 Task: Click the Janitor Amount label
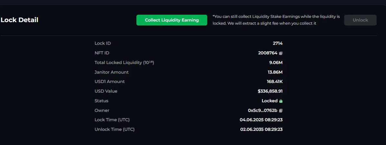(x=111, y=72)
